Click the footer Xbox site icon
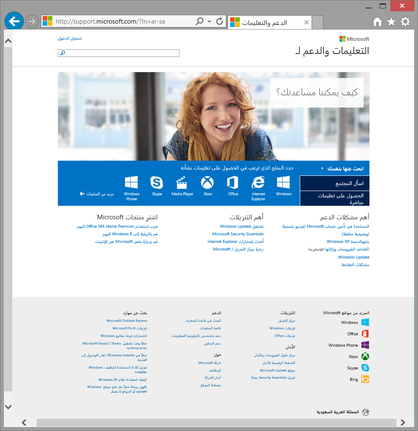Viewport: 418px width, 431px height. [x=365, y=356]
